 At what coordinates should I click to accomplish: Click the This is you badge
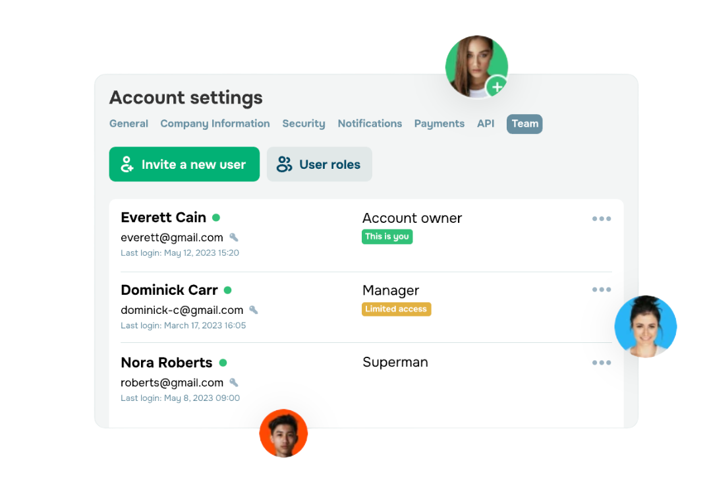click(x=387, y=236)
